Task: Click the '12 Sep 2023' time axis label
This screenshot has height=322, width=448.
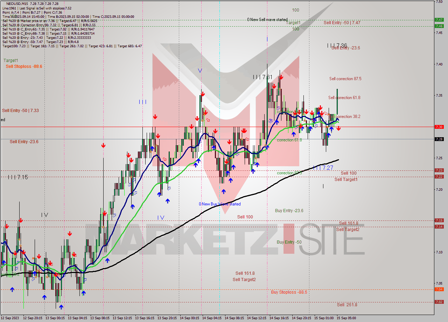Action: tap(9, 318)
